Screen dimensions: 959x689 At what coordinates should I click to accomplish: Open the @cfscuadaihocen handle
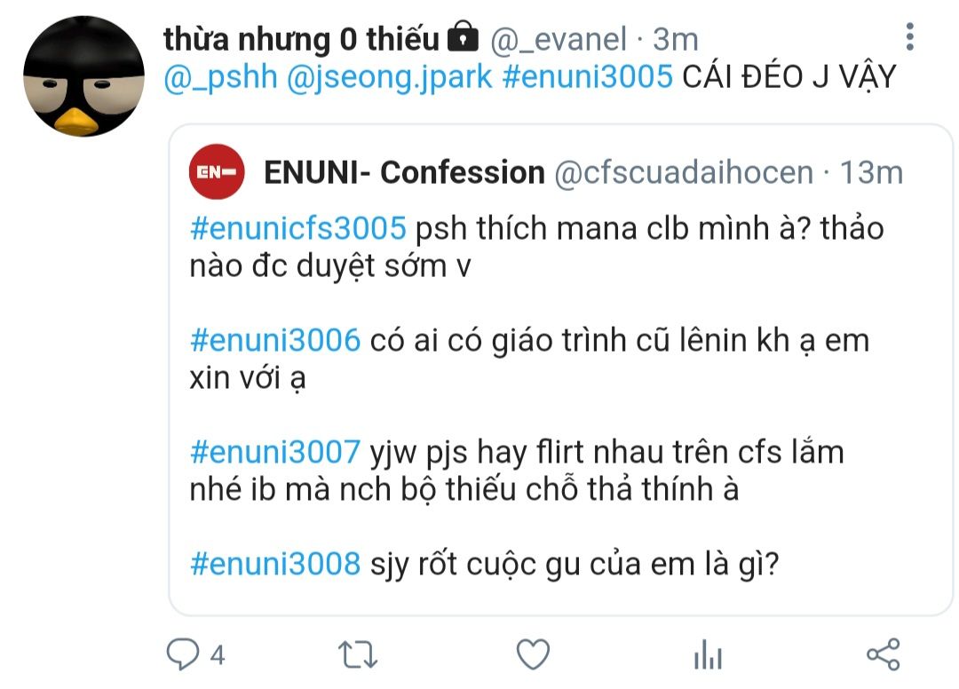click(x=684, y=173)
